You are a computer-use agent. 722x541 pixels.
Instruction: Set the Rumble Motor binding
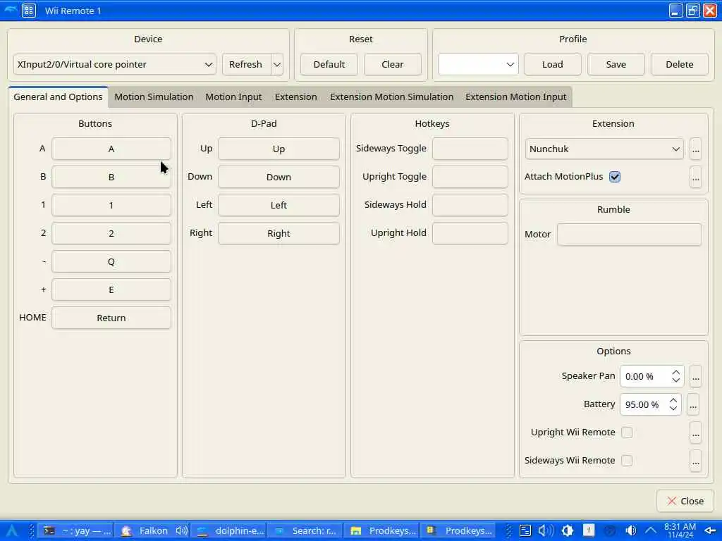(x=630, y=235)
